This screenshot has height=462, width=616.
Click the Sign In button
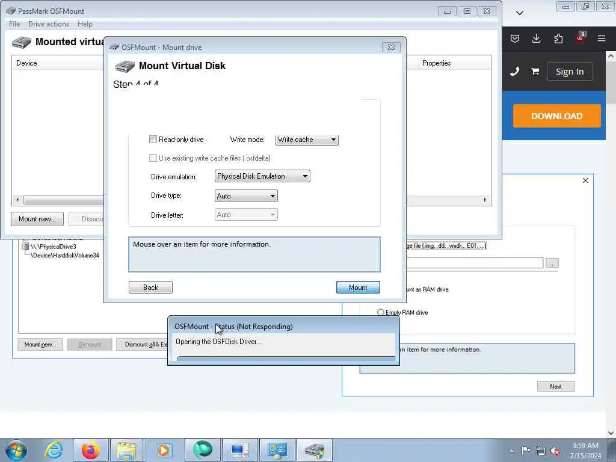(570, 72)
